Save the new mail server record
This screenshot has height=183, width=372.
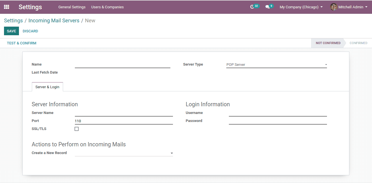click(11, 31)
